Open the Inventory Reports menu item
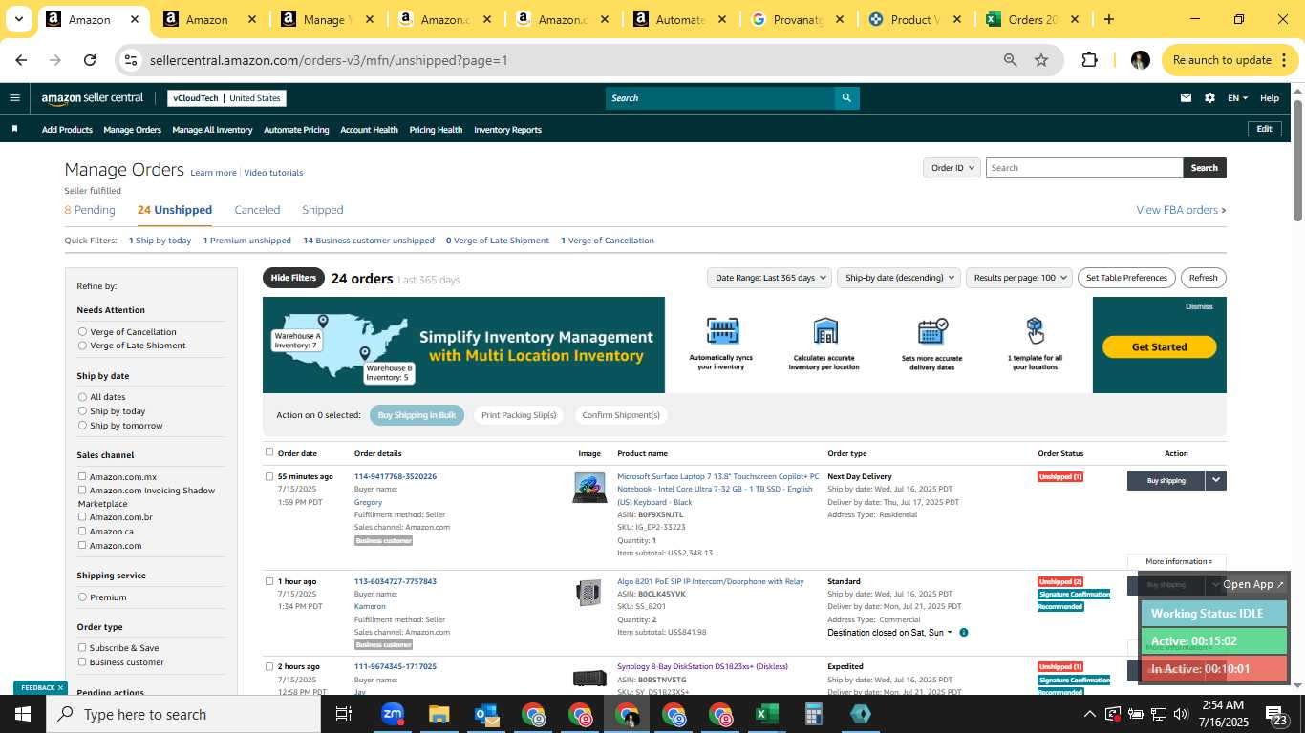The image size is (1305, 733). point(507,130)
